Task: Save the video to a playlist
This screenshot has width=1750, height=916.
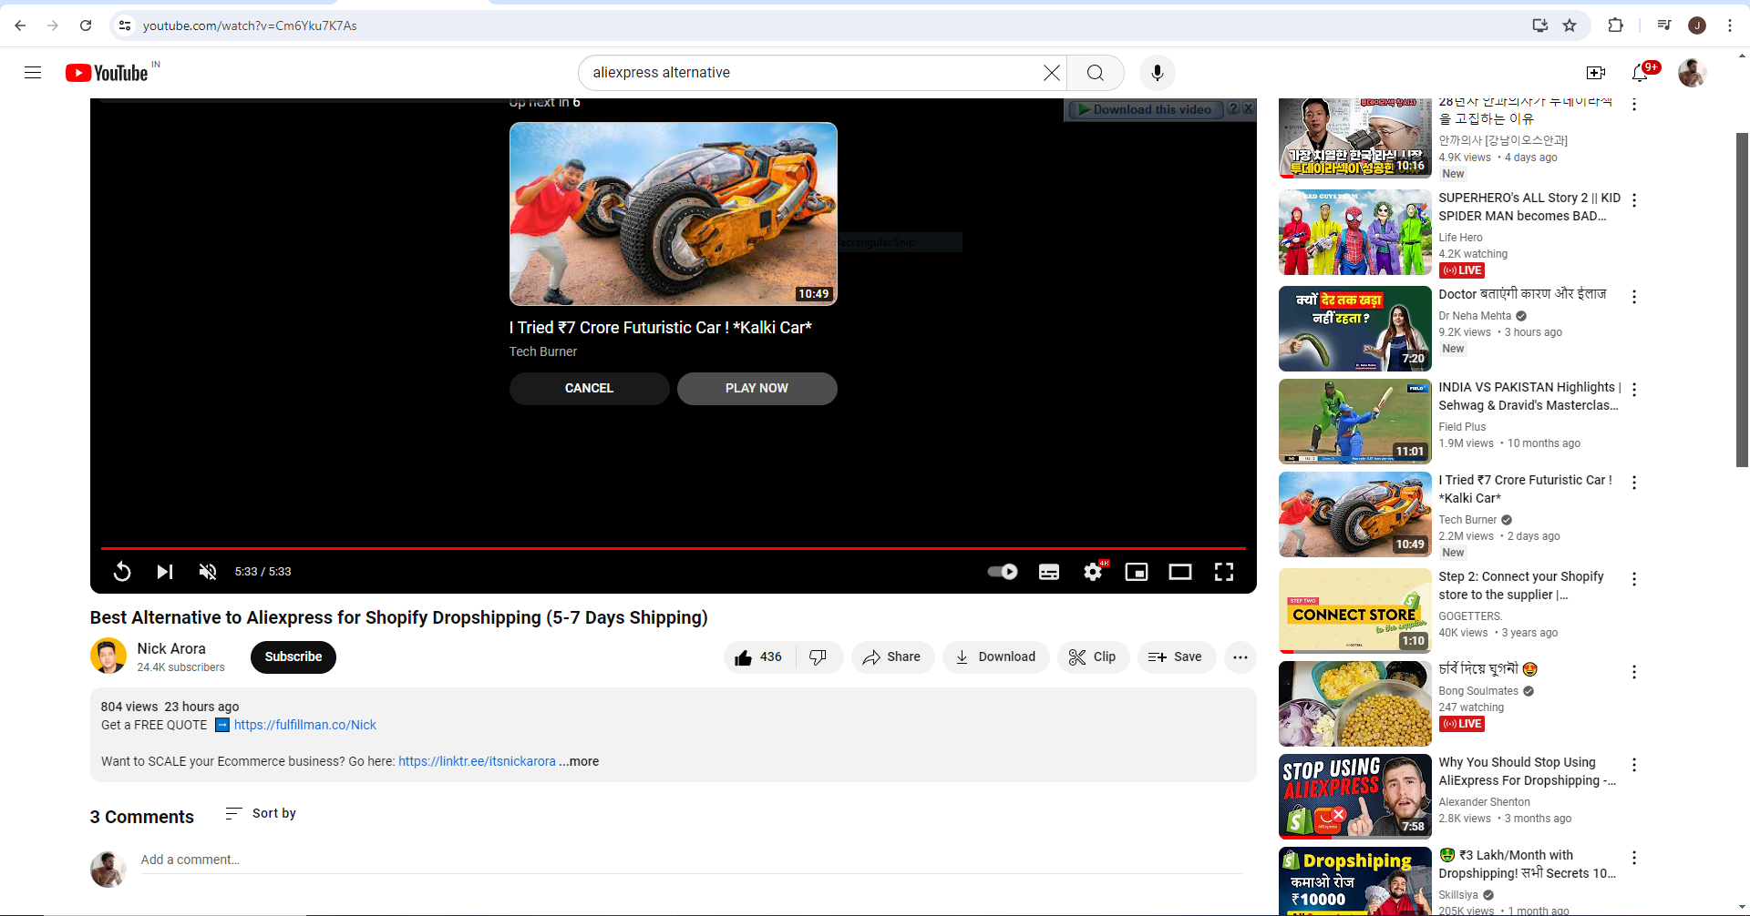Action: (1177, 657)
